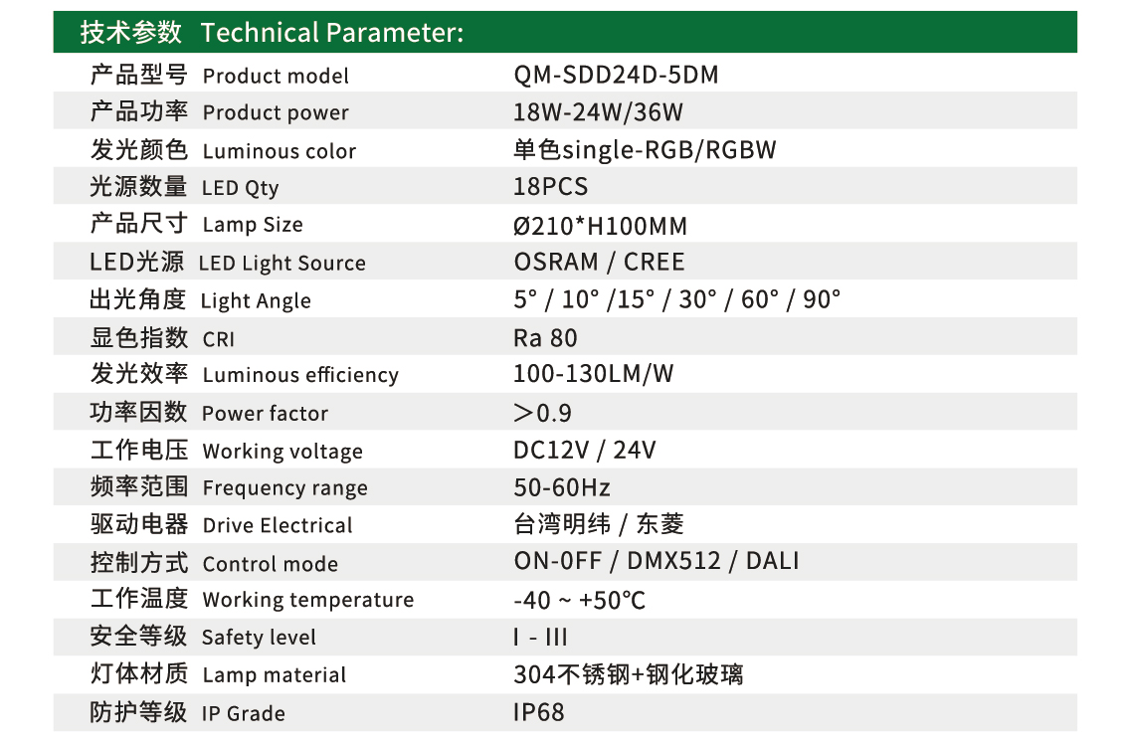Click the 18W-24W/36W power value

point(598,112)
